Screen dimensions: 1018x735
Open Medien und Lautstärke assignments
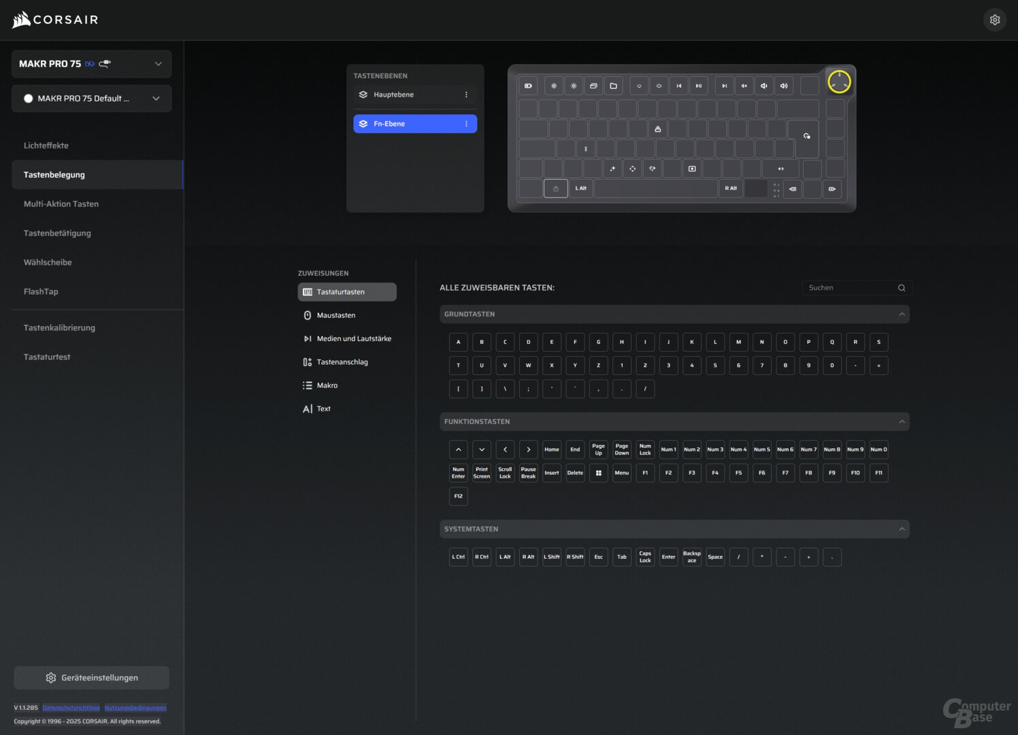(x=354, y=339)
